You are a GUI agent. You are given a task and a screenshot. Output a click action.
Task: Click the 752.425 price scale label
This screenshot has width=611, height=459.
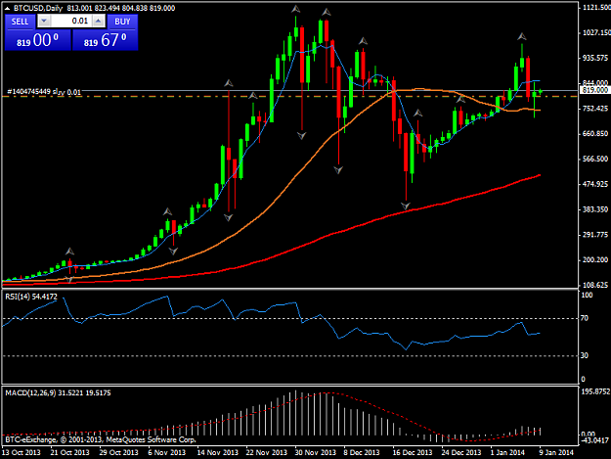(x=595, y=109)
